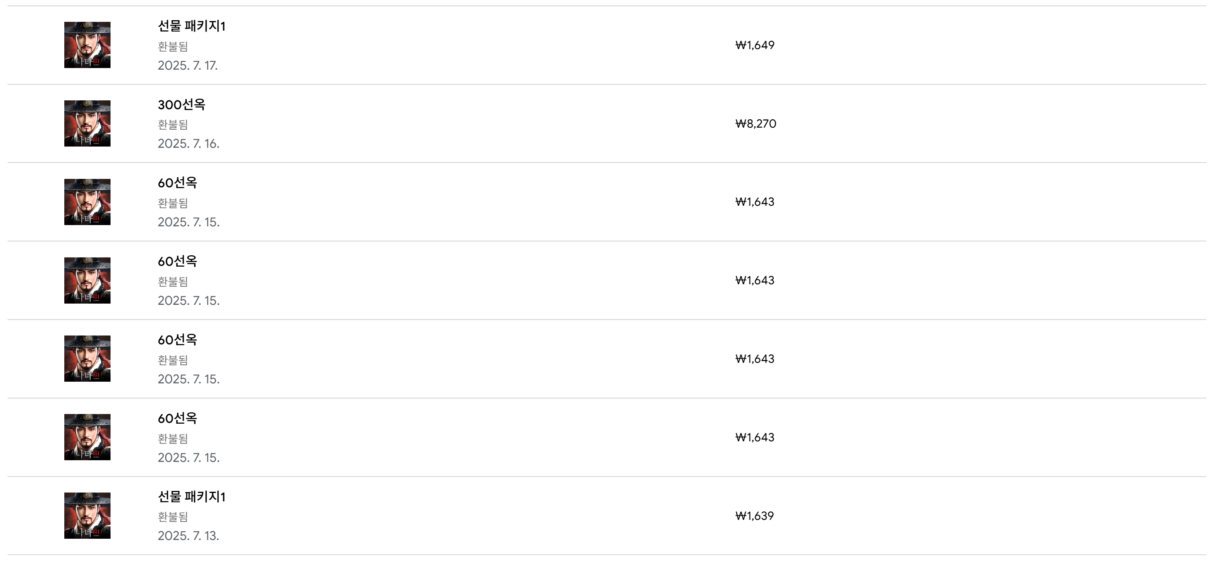1213x561 pixels.
Task: Click 환불됨 status above the 2025. 7. 13. date
Action: pyautogui.click(x=173, y=517)
